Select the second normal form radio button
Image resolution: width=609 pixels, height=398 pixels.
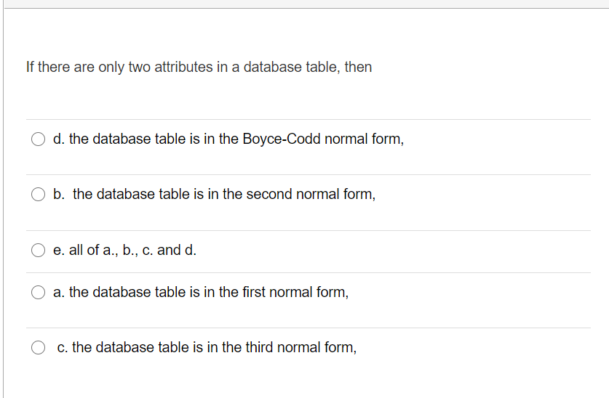[38, 194]
